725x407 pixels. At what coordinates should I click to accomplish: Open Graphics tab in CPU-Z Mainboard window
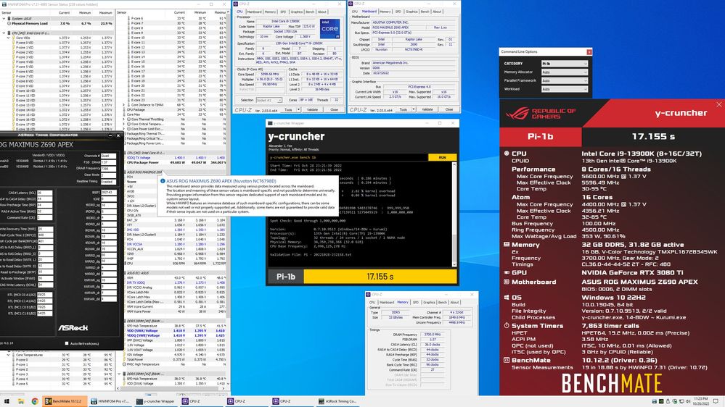pyautogui.click(x=411, y=12)
